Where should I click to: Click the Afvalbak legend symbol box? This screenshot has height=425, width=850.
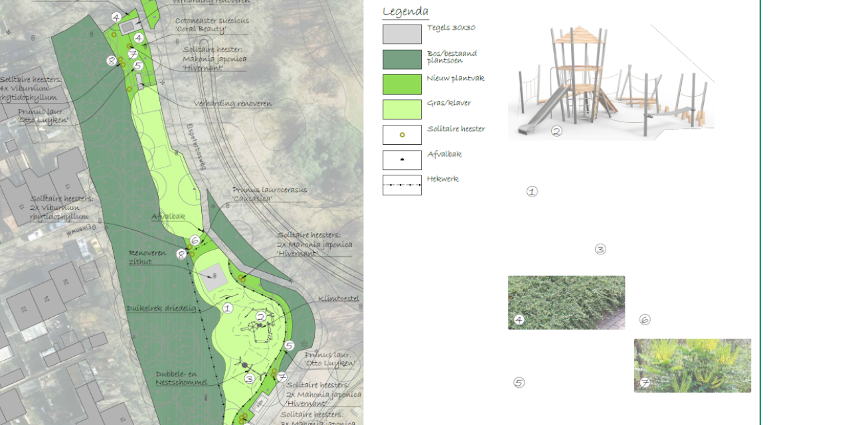402,160
